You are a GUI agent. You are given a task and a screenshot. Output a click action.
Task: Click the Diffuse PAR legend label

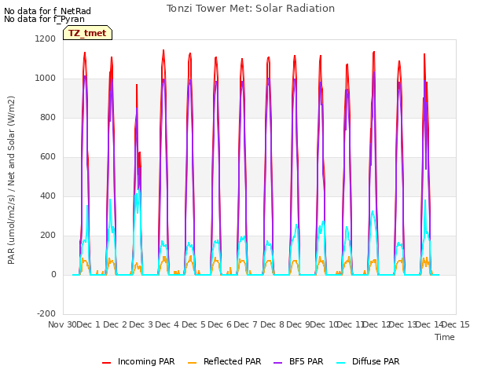point(376,361)
